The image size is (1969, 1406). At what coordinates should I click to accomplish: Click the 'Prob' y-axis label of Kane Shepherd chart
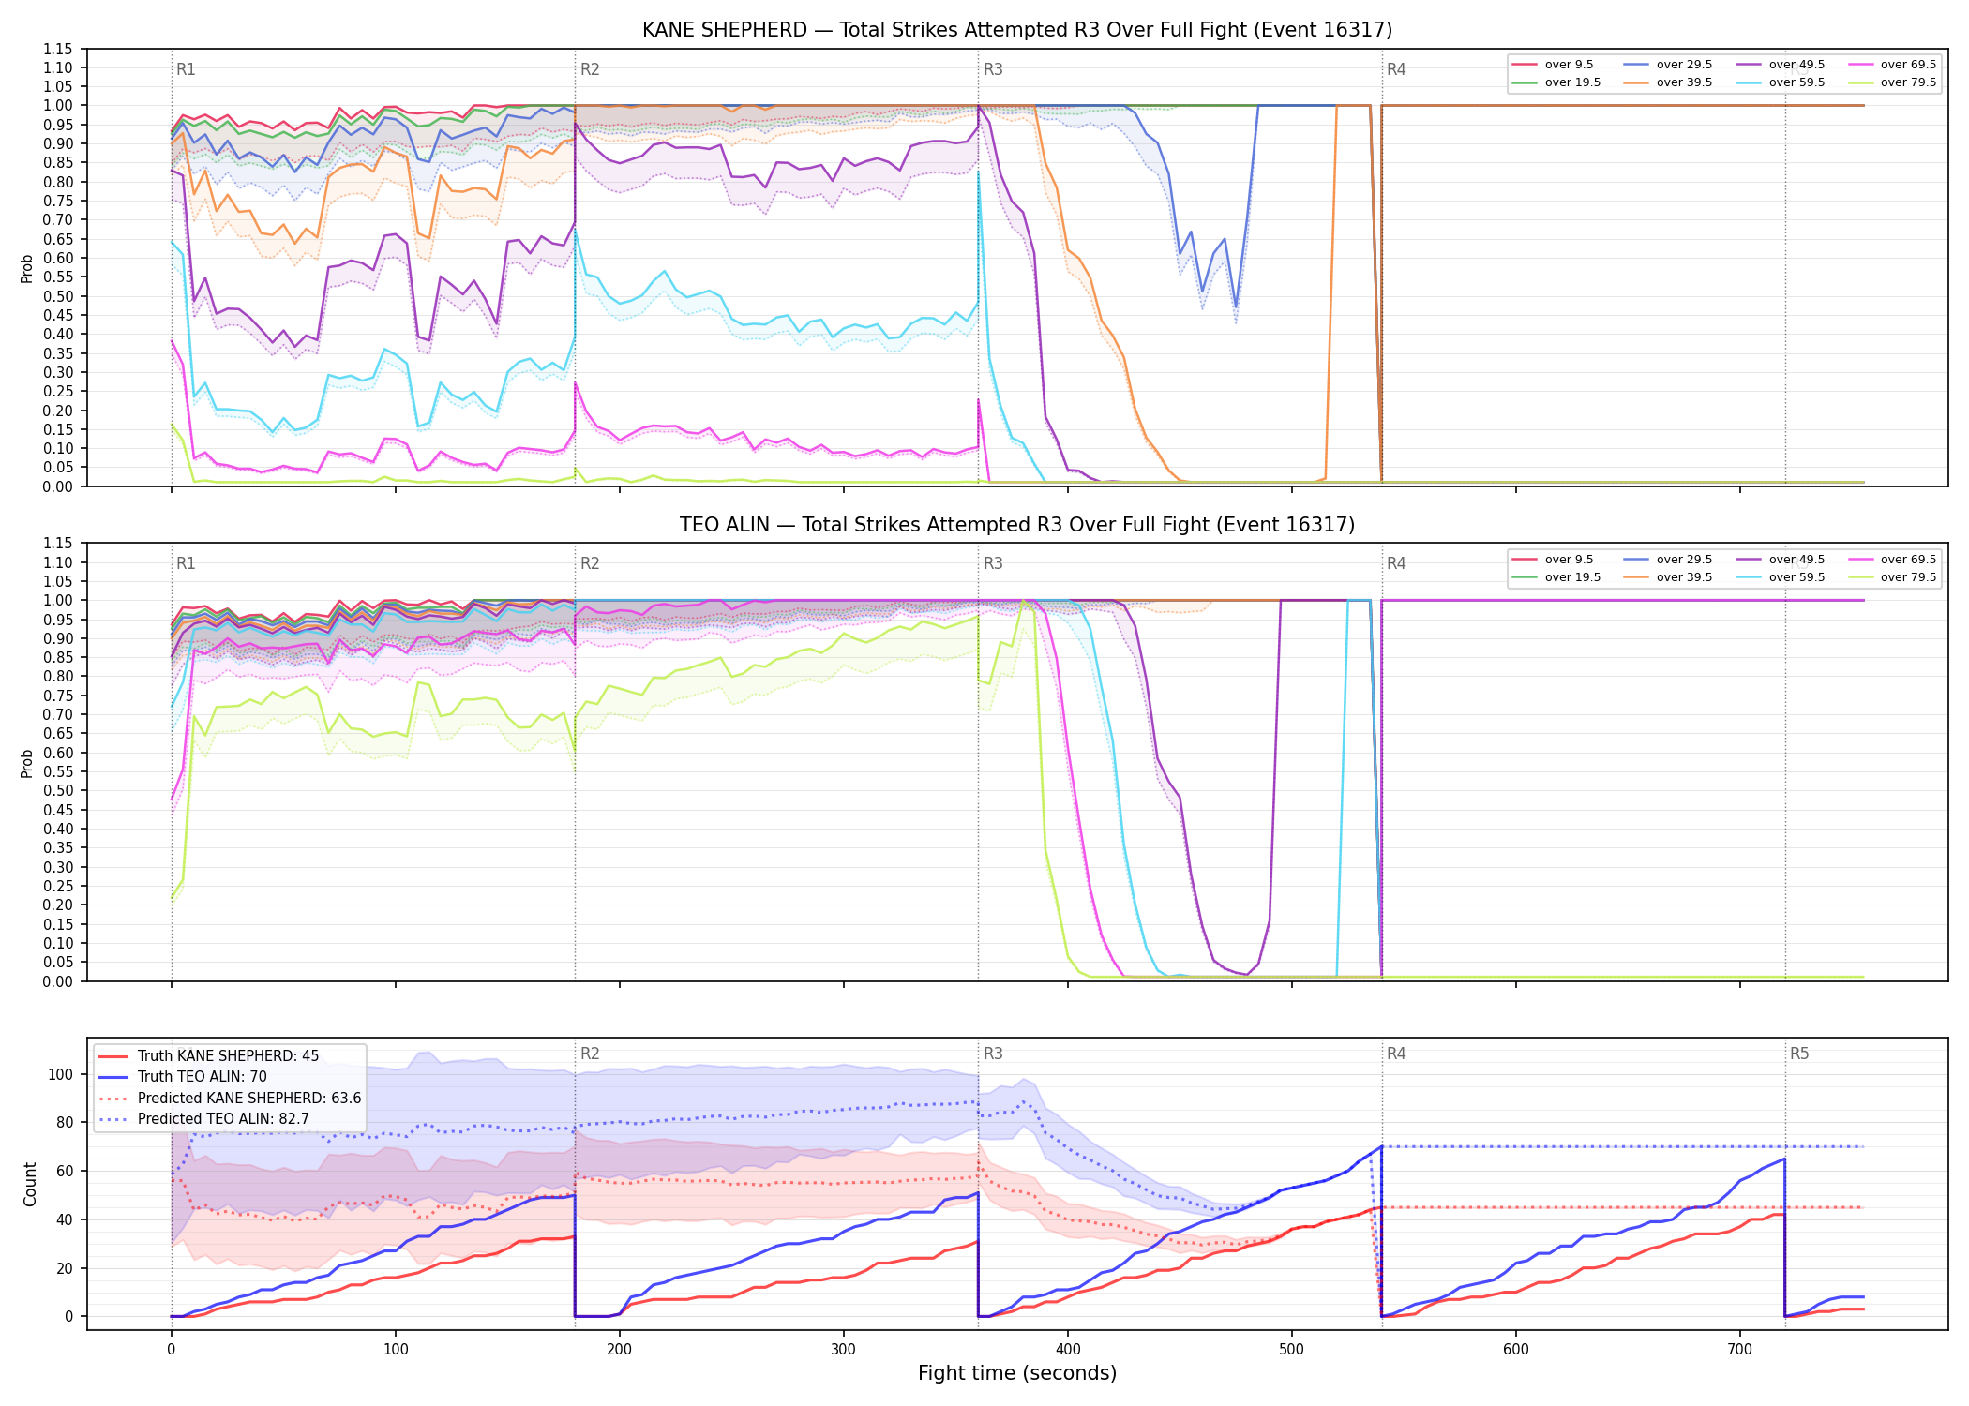tap(27, 268)
